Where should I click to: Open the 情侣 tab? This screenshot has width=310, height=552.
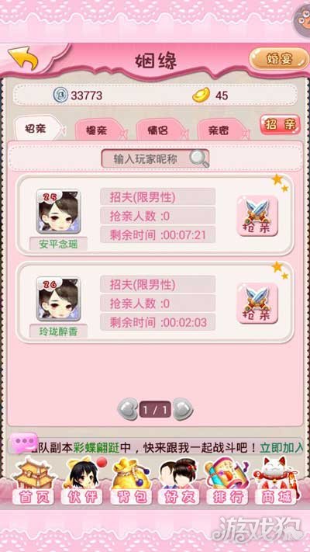click(x=160, y=131)
